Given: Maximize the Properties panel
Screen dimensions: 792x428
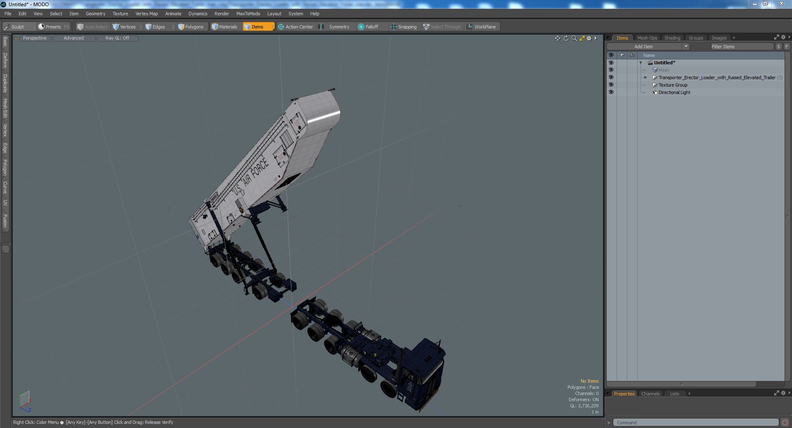Looking at the screenshot, I should [x=776, y=393].
